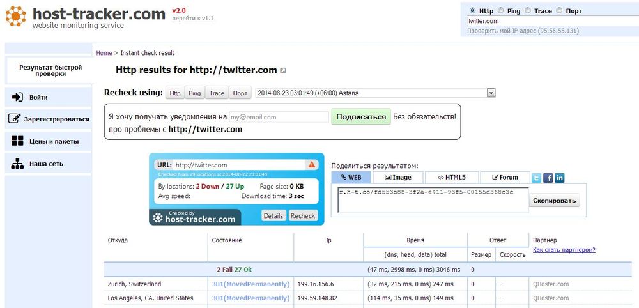
Task: Click the login arrow icon beside Войти
Action: tap(17, 97)
